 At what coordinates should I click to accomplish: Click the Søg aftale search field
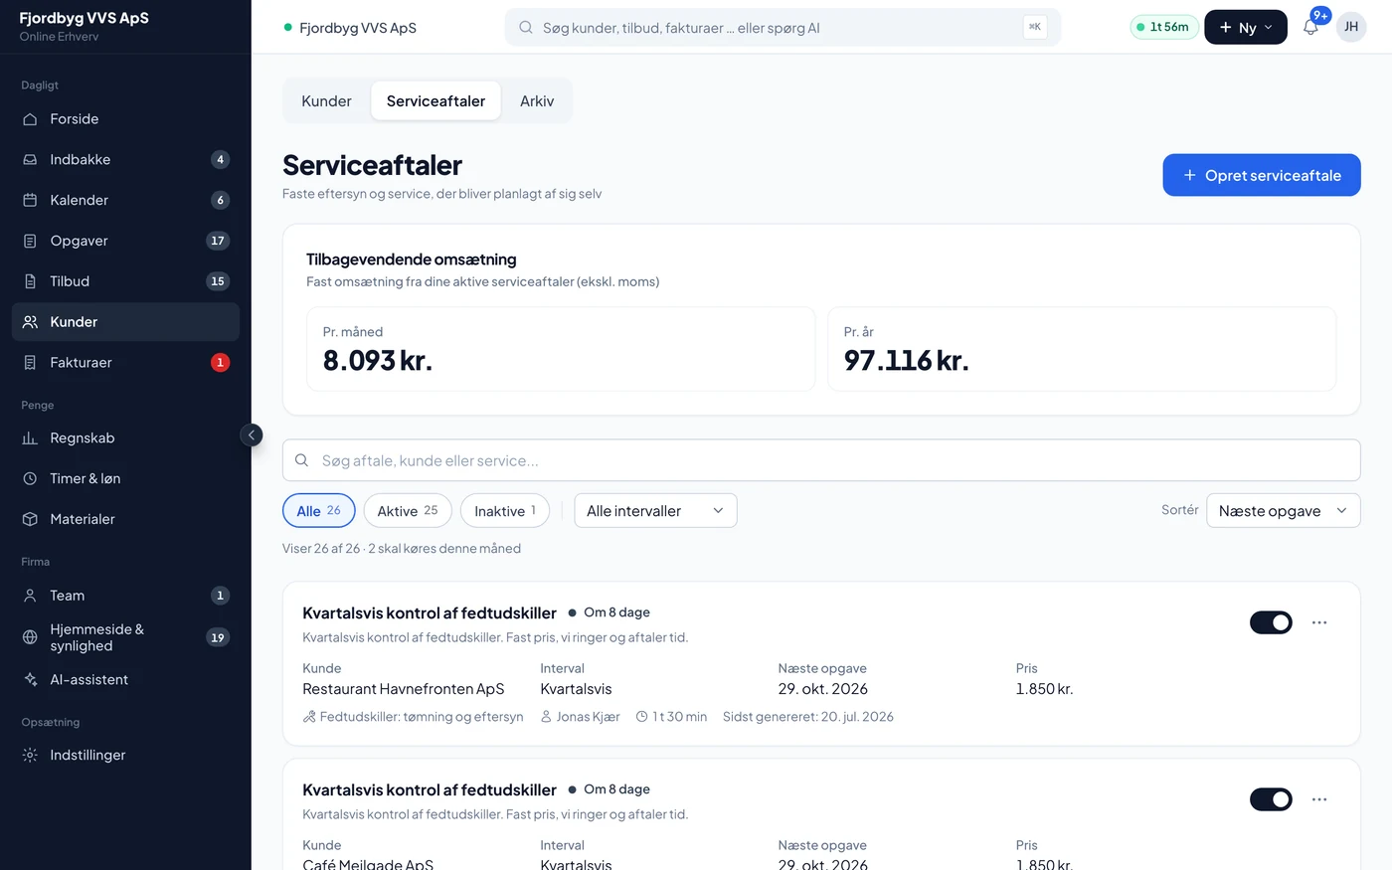[821, 460]
